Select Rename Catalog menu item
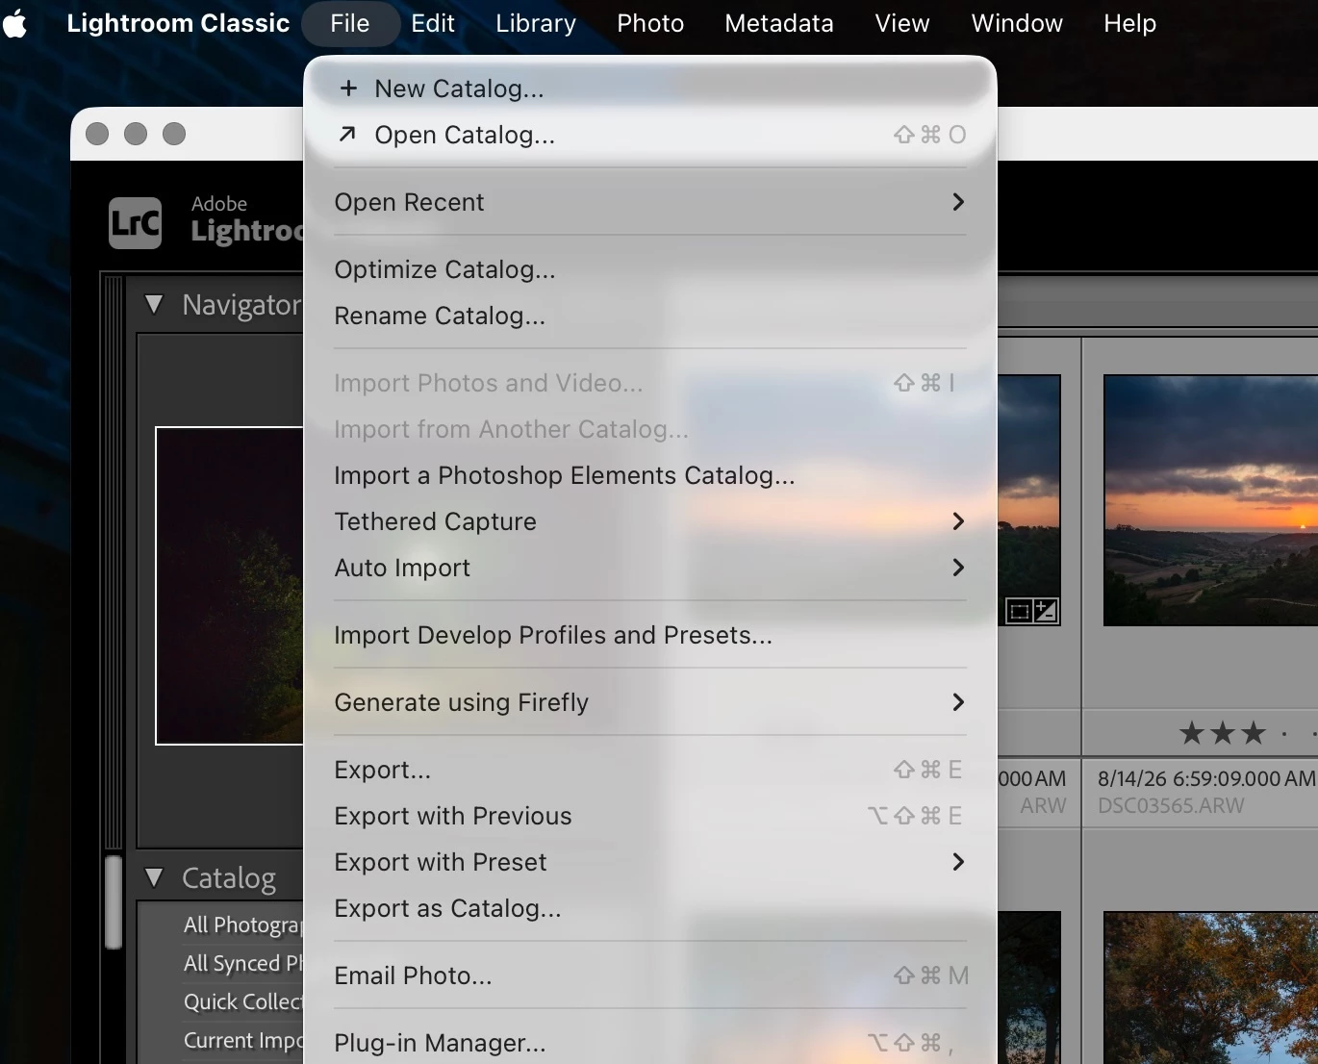1318x1064 pixels. pyautogui.click(x=650, y=316)
